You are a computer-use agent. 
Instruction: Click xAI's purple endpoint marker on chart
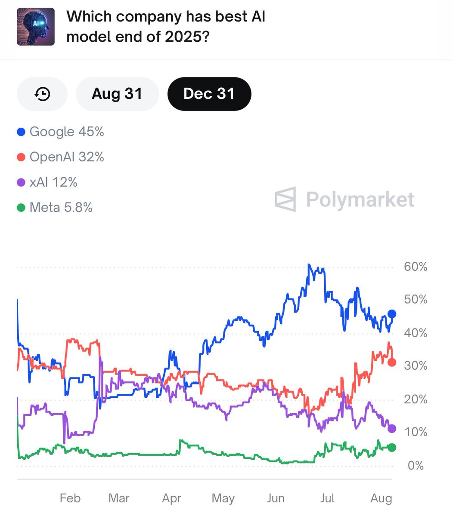tap(392, 429)
